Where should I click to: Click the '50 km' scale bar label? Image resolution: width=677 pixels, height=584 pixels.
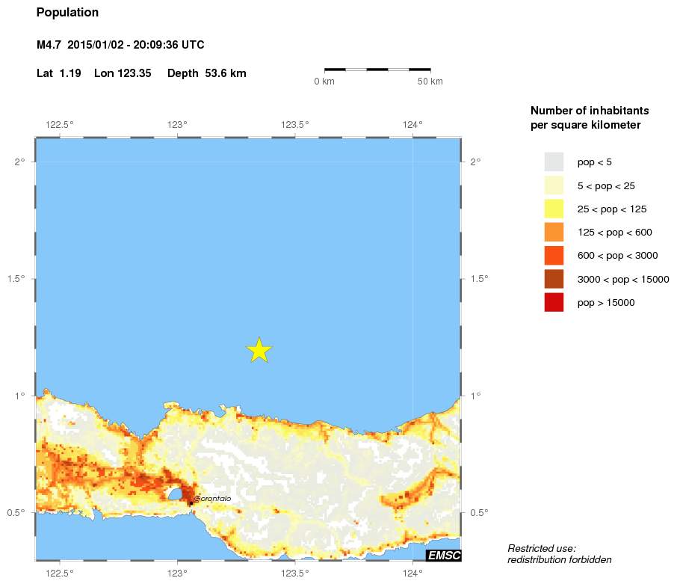coord(430,81)
